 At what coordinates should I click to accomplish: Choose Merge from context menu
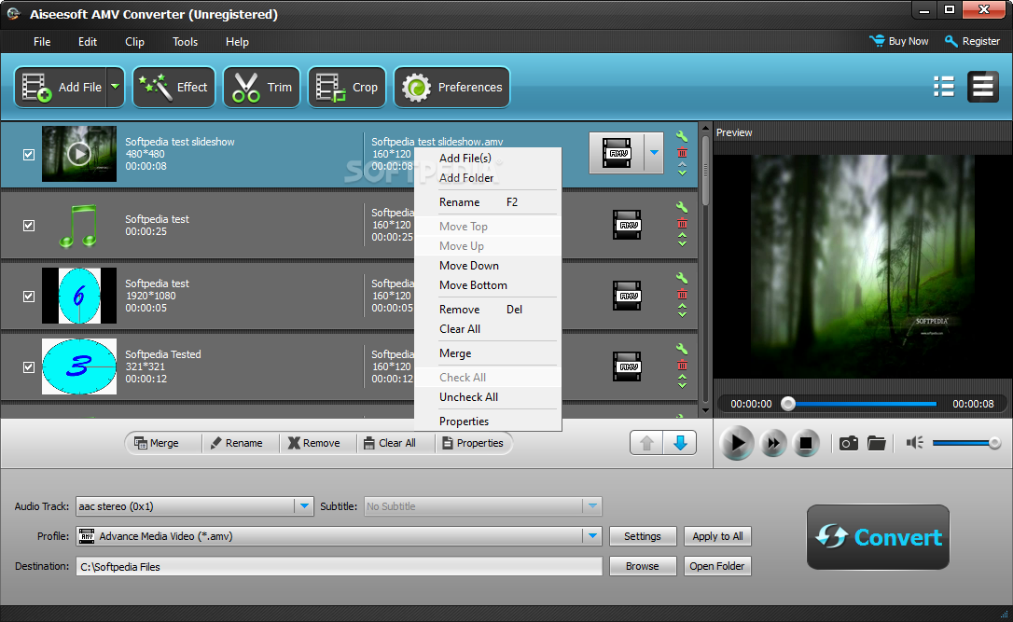coord(488,353)
